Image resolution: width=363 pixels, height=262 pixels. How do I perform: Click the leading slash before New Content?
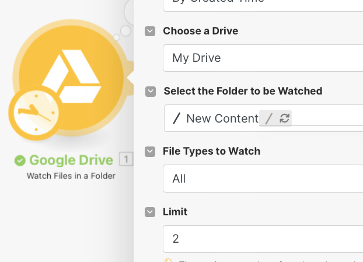click(177, 118)
